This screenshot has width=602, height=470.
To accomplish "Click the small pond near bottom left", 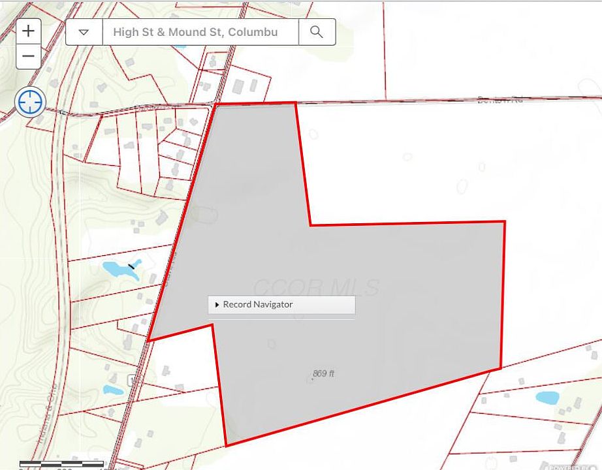I will tap(112, 390).
